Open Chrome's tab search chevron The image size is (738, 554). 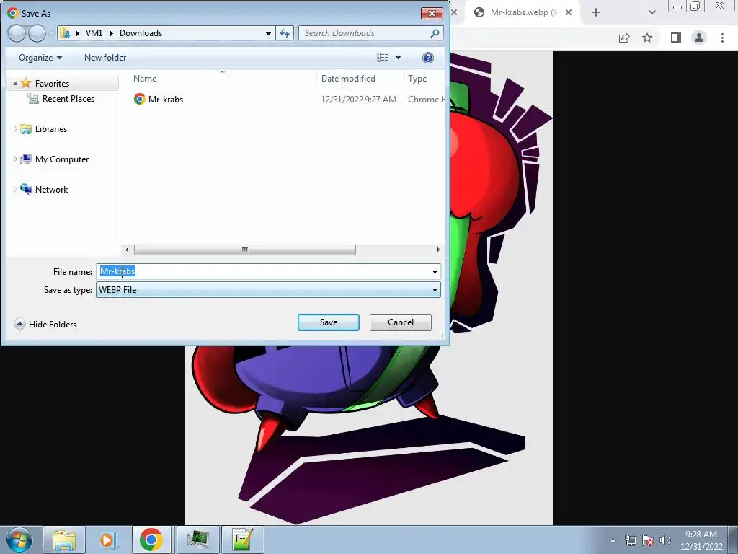pos(652,12)
